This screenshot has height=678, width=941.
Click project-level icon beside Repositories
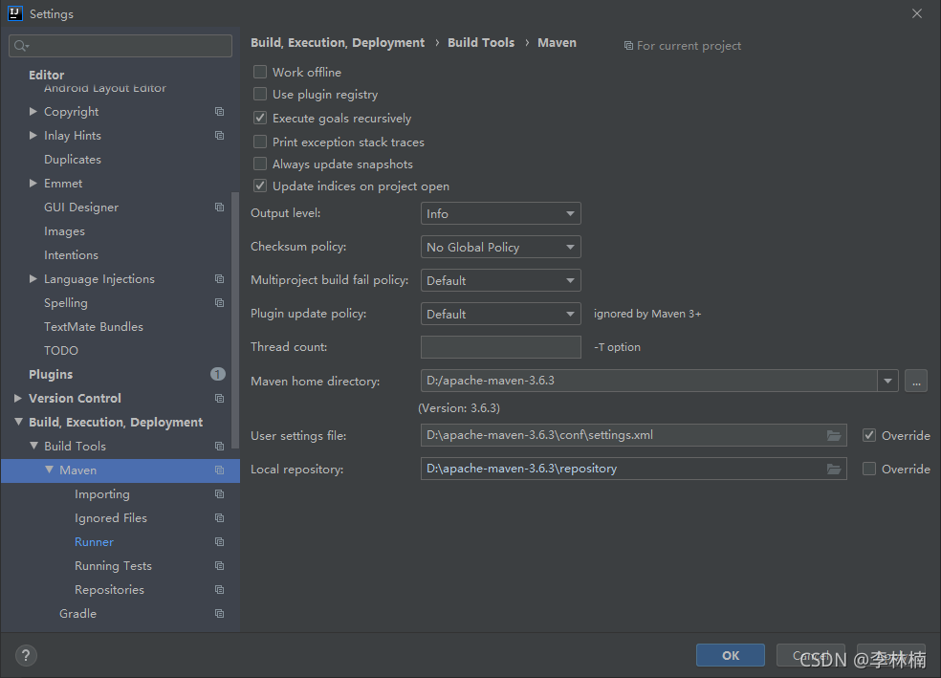(x=220, y=590)
